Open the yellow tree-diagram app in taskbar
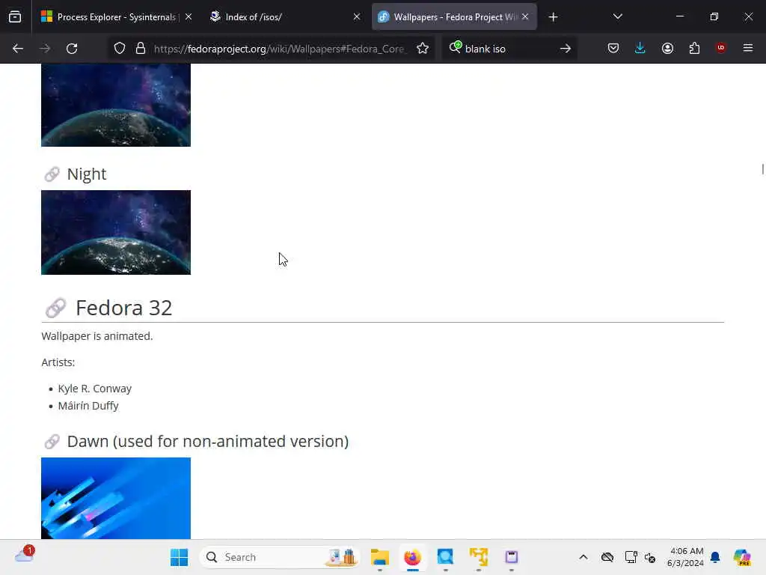The width and height of the screenshot is (766, 575). tap(479, 557)
